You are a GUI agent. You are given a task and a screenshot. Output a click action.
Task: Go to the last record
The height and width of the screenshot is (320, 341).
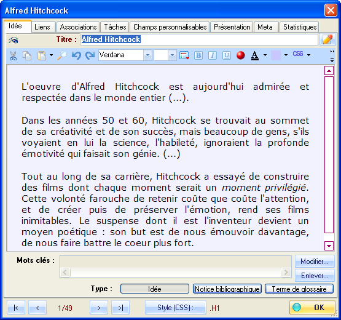(x=120, y=308)
